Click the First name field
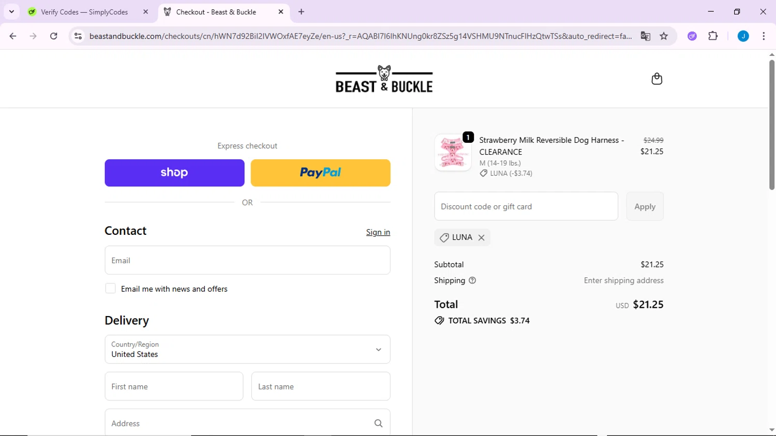The image size is (776, 436). pos(174,386)
